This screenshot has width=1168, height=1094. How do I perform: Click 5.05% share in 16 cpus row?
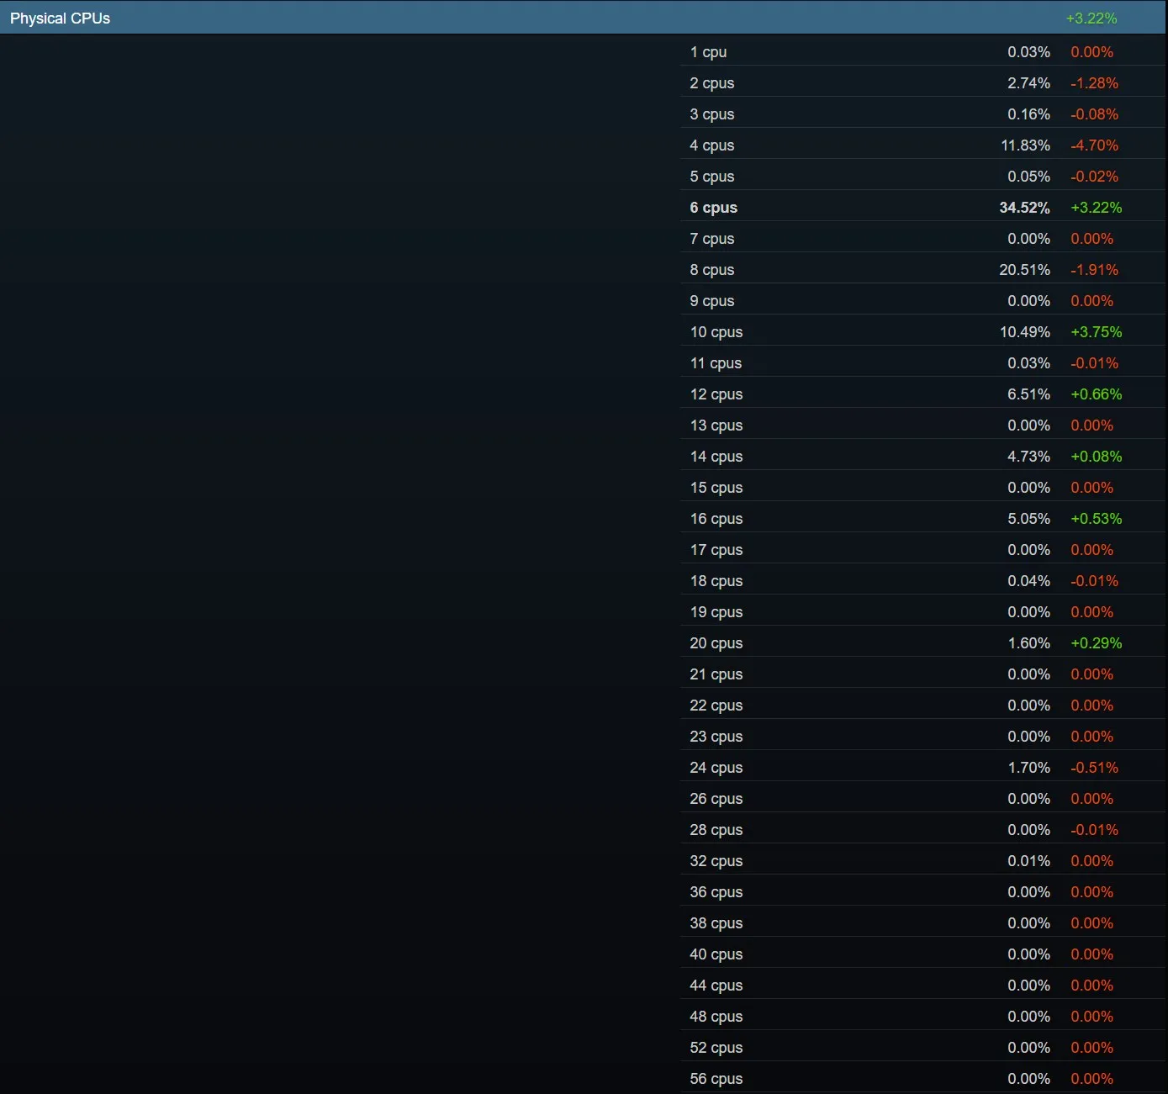[x=1028, y=519]
